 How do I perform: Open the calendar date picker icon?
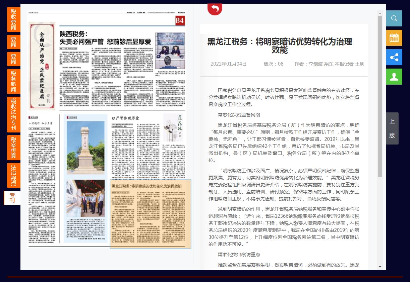coord(394,38)
